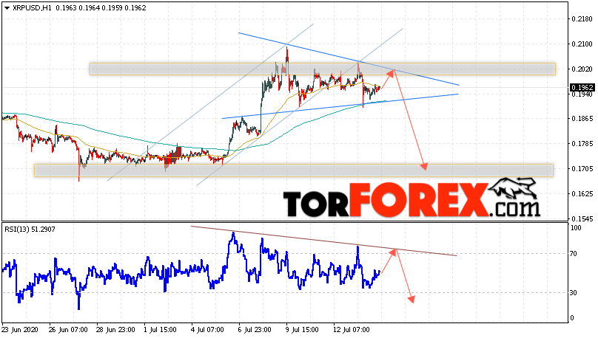Click the lower gray support zone rectangle
Screen dimensions: 598x338
(294, 170)
